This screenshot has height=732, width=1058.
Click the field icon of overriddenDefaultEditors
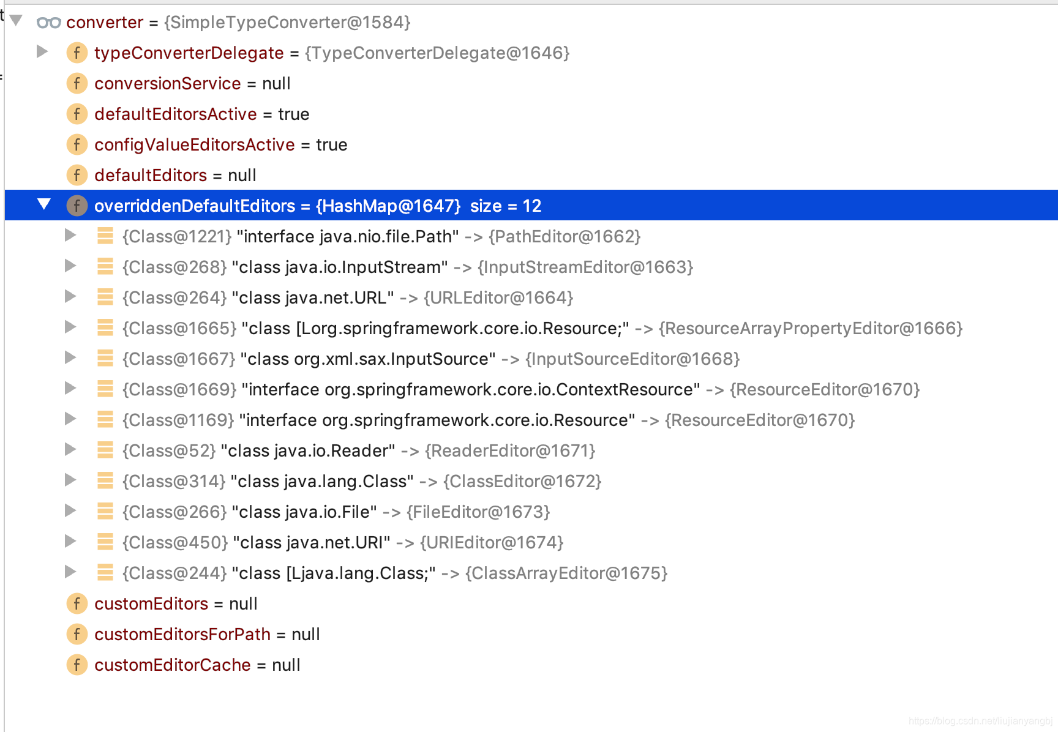point(77,206)
